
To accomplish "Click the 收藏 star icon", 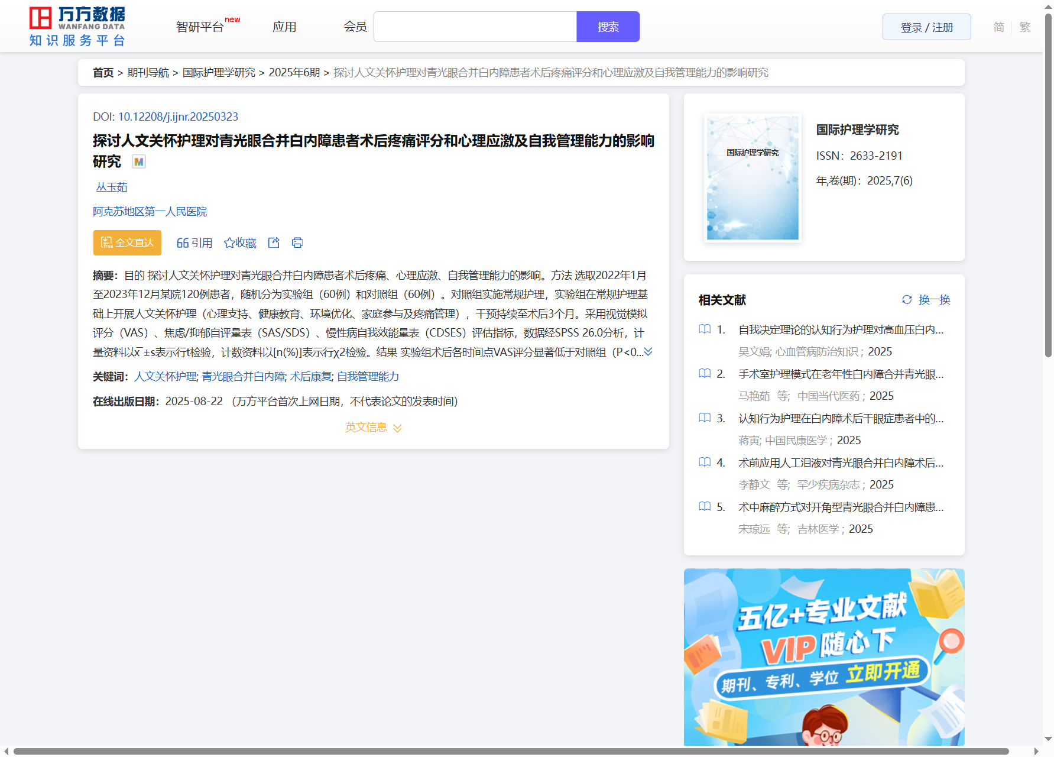I will click(229, 243).
